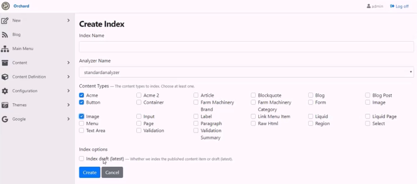This screenshot has width=417, height=184.
Task: Expand the Content submenu chevron
Action: (68, 63)
